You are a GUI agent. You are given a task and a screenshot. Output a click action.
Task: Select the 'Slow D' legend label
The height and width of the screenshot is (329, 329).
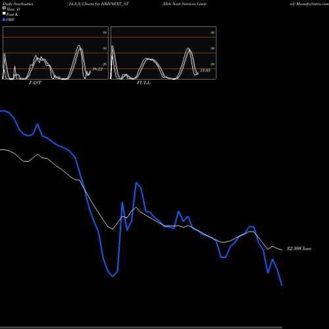13,9
